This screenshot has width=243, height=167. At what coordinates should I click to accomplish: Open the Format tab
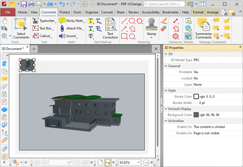pyautogui.click(x=198, y=12)
